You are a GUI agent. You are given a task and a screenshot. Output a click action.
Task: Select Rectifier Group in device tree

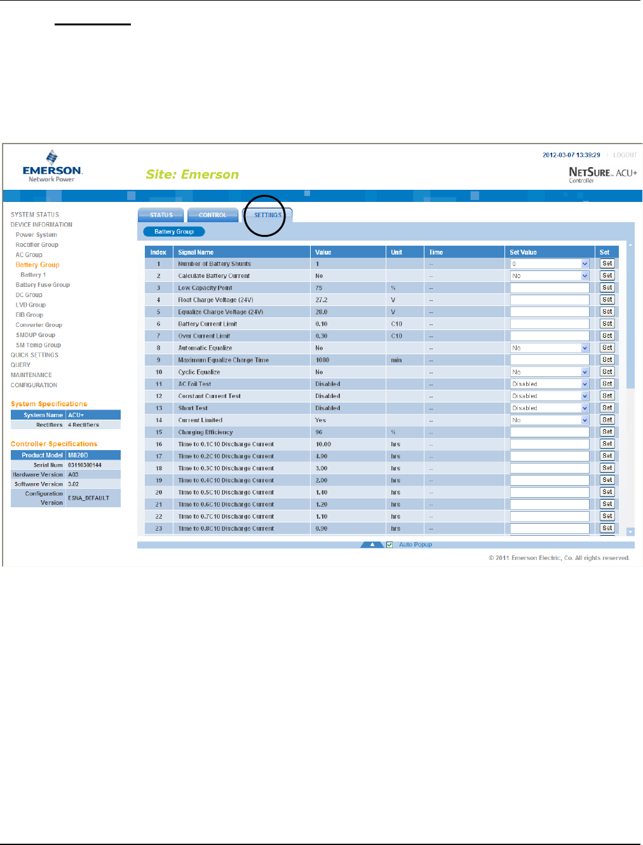37,245
